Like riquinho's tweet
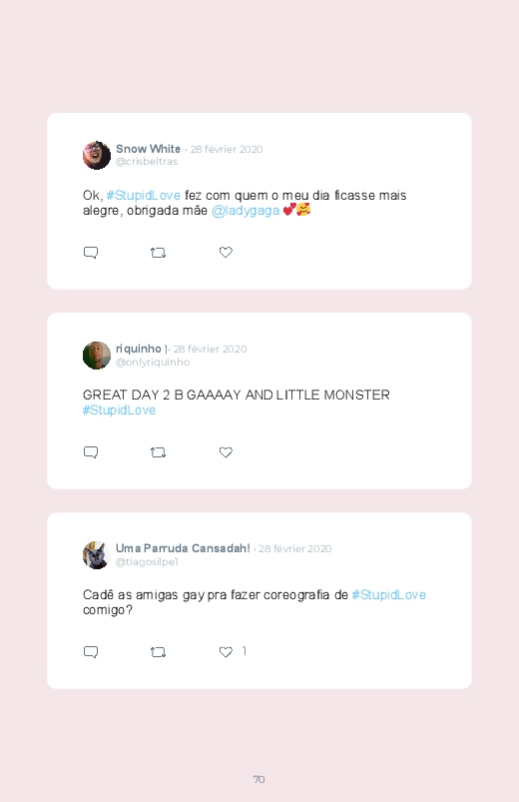The height and width of the screenshot is (802, 519). click(226, 452)
